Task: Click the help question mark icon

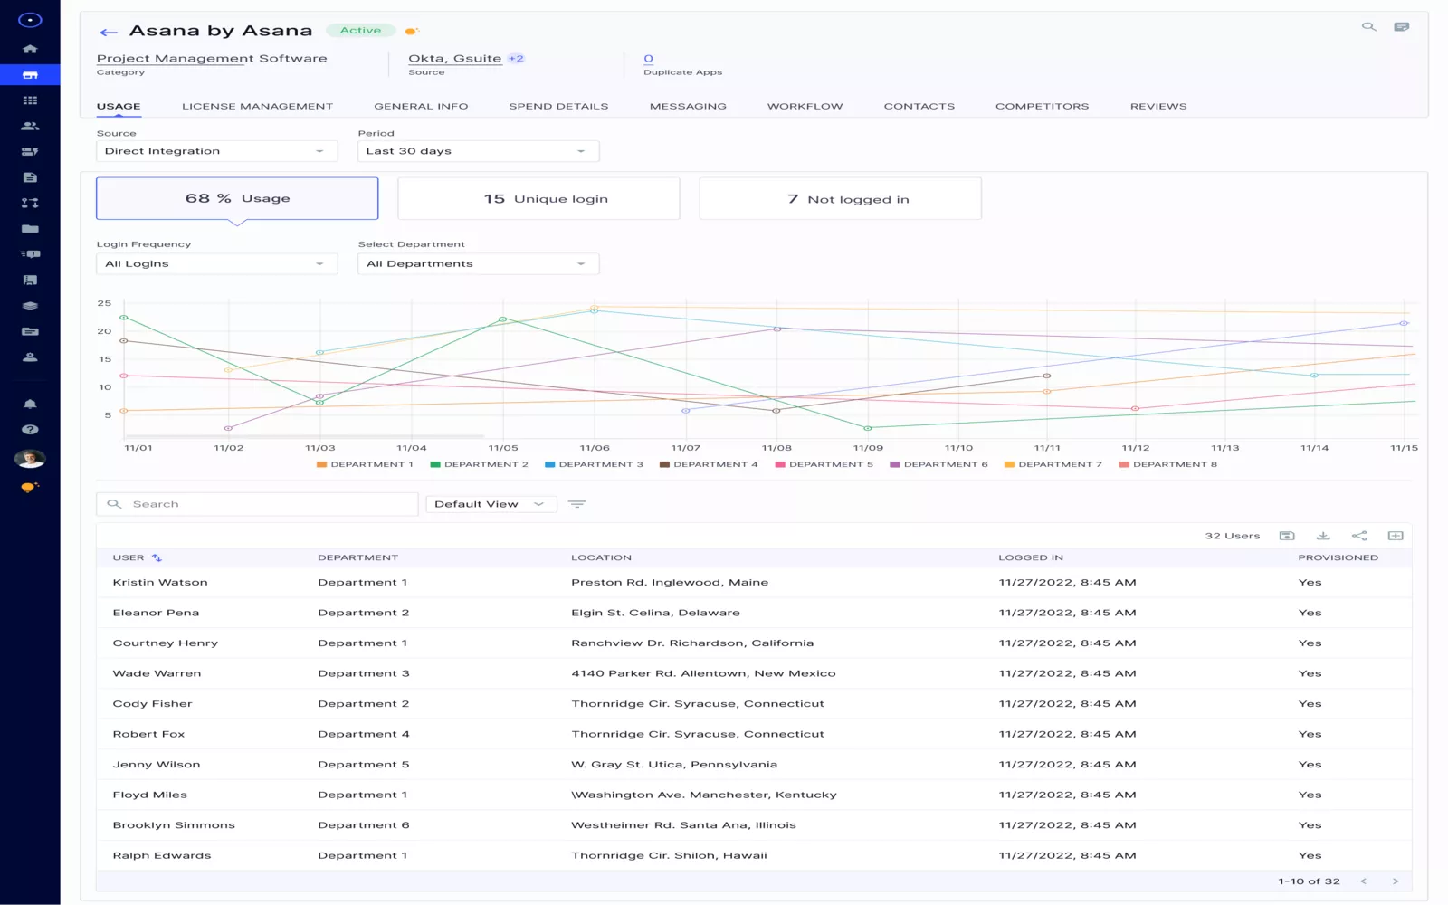Action: [x=30, y=430]
